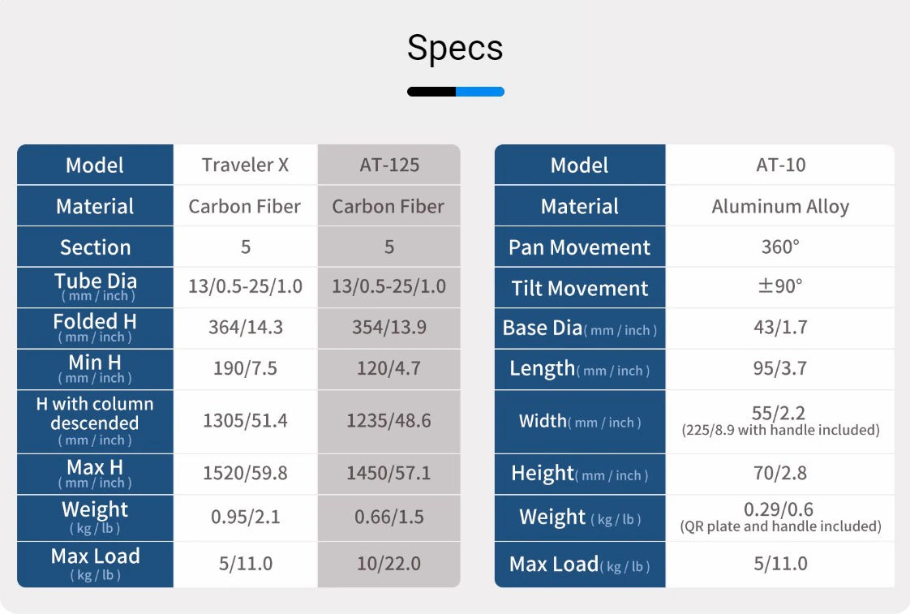Click the 'Specs' heading
Viewport: 910px width, 614px height.
point(455,48)
